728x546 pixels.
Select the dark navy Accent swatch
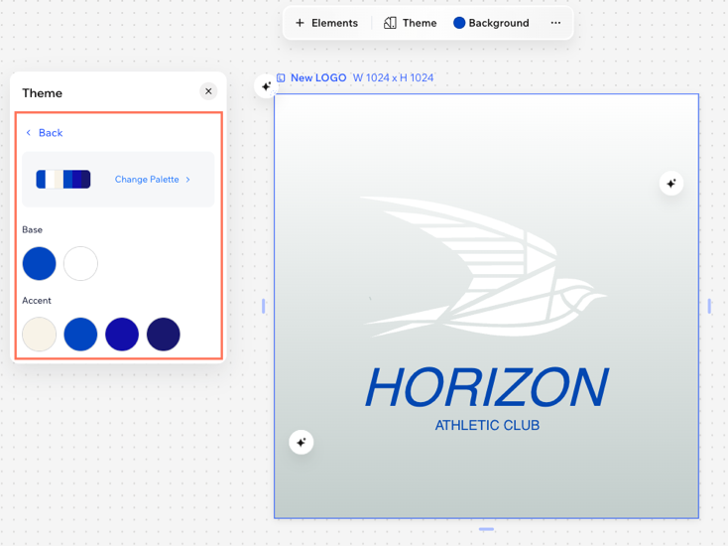pyautogui.click(x=164, y=335)
